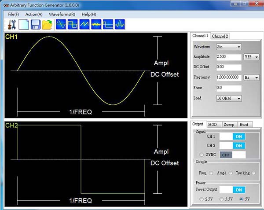
Task: Switch to the Sweep tab
Action: 229,125
